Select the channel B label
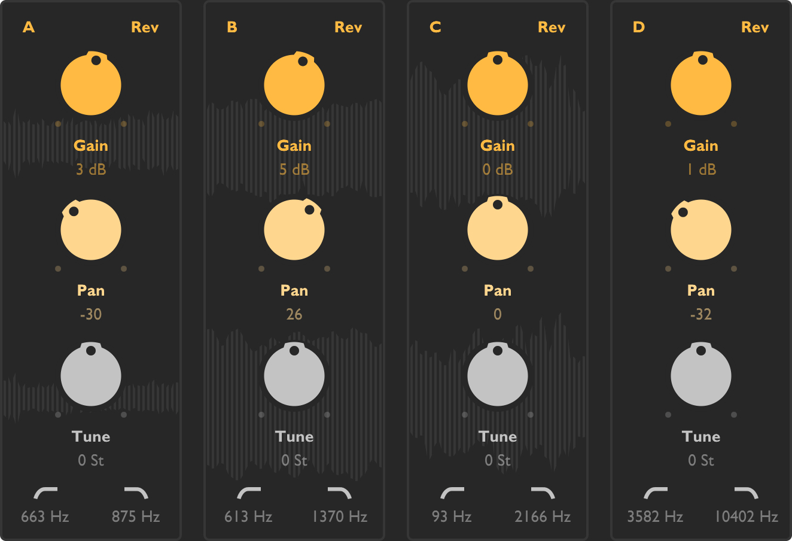Viewport: 792px width, 541px height. point(232,28)
